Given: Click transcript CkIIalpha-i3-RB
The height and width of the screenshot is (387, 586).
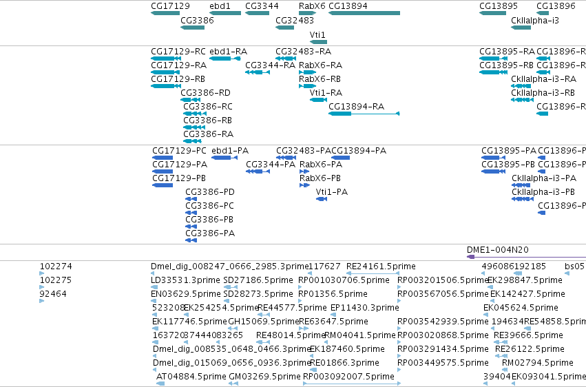Looking at the screenshot, I should 522,100.
